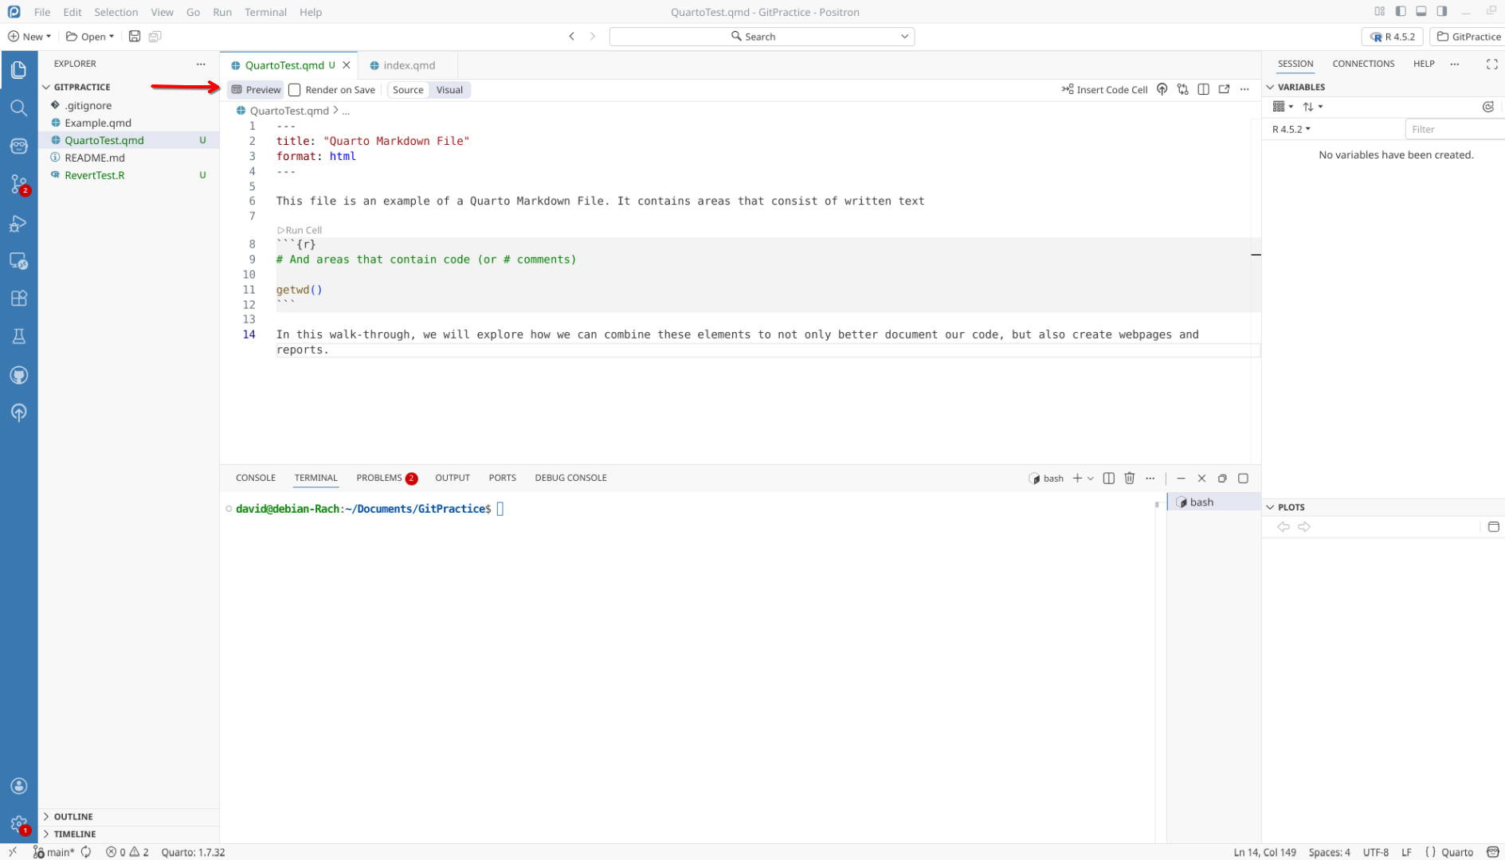Image resolution: width=1505 pixels, height=860 pixels.
Task: Split the terminal panel
Action: click(1108, 479)
